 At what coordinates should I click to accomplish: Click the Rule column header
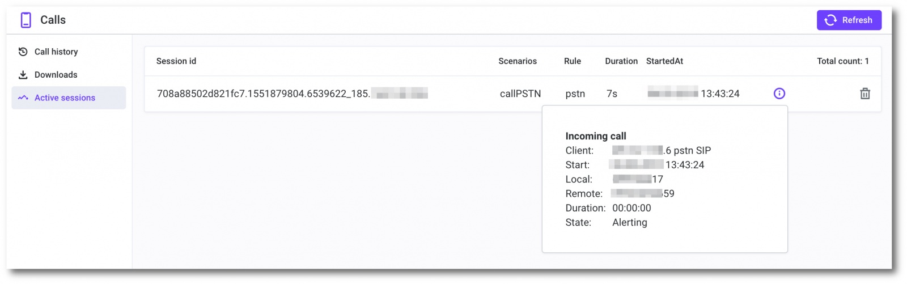pyautogui.click(x=573, y=61)
